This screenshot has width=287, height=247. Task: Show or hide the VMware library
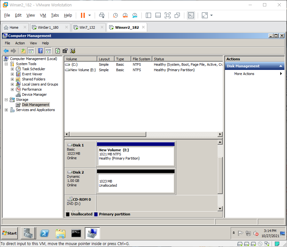click(148, 15)
